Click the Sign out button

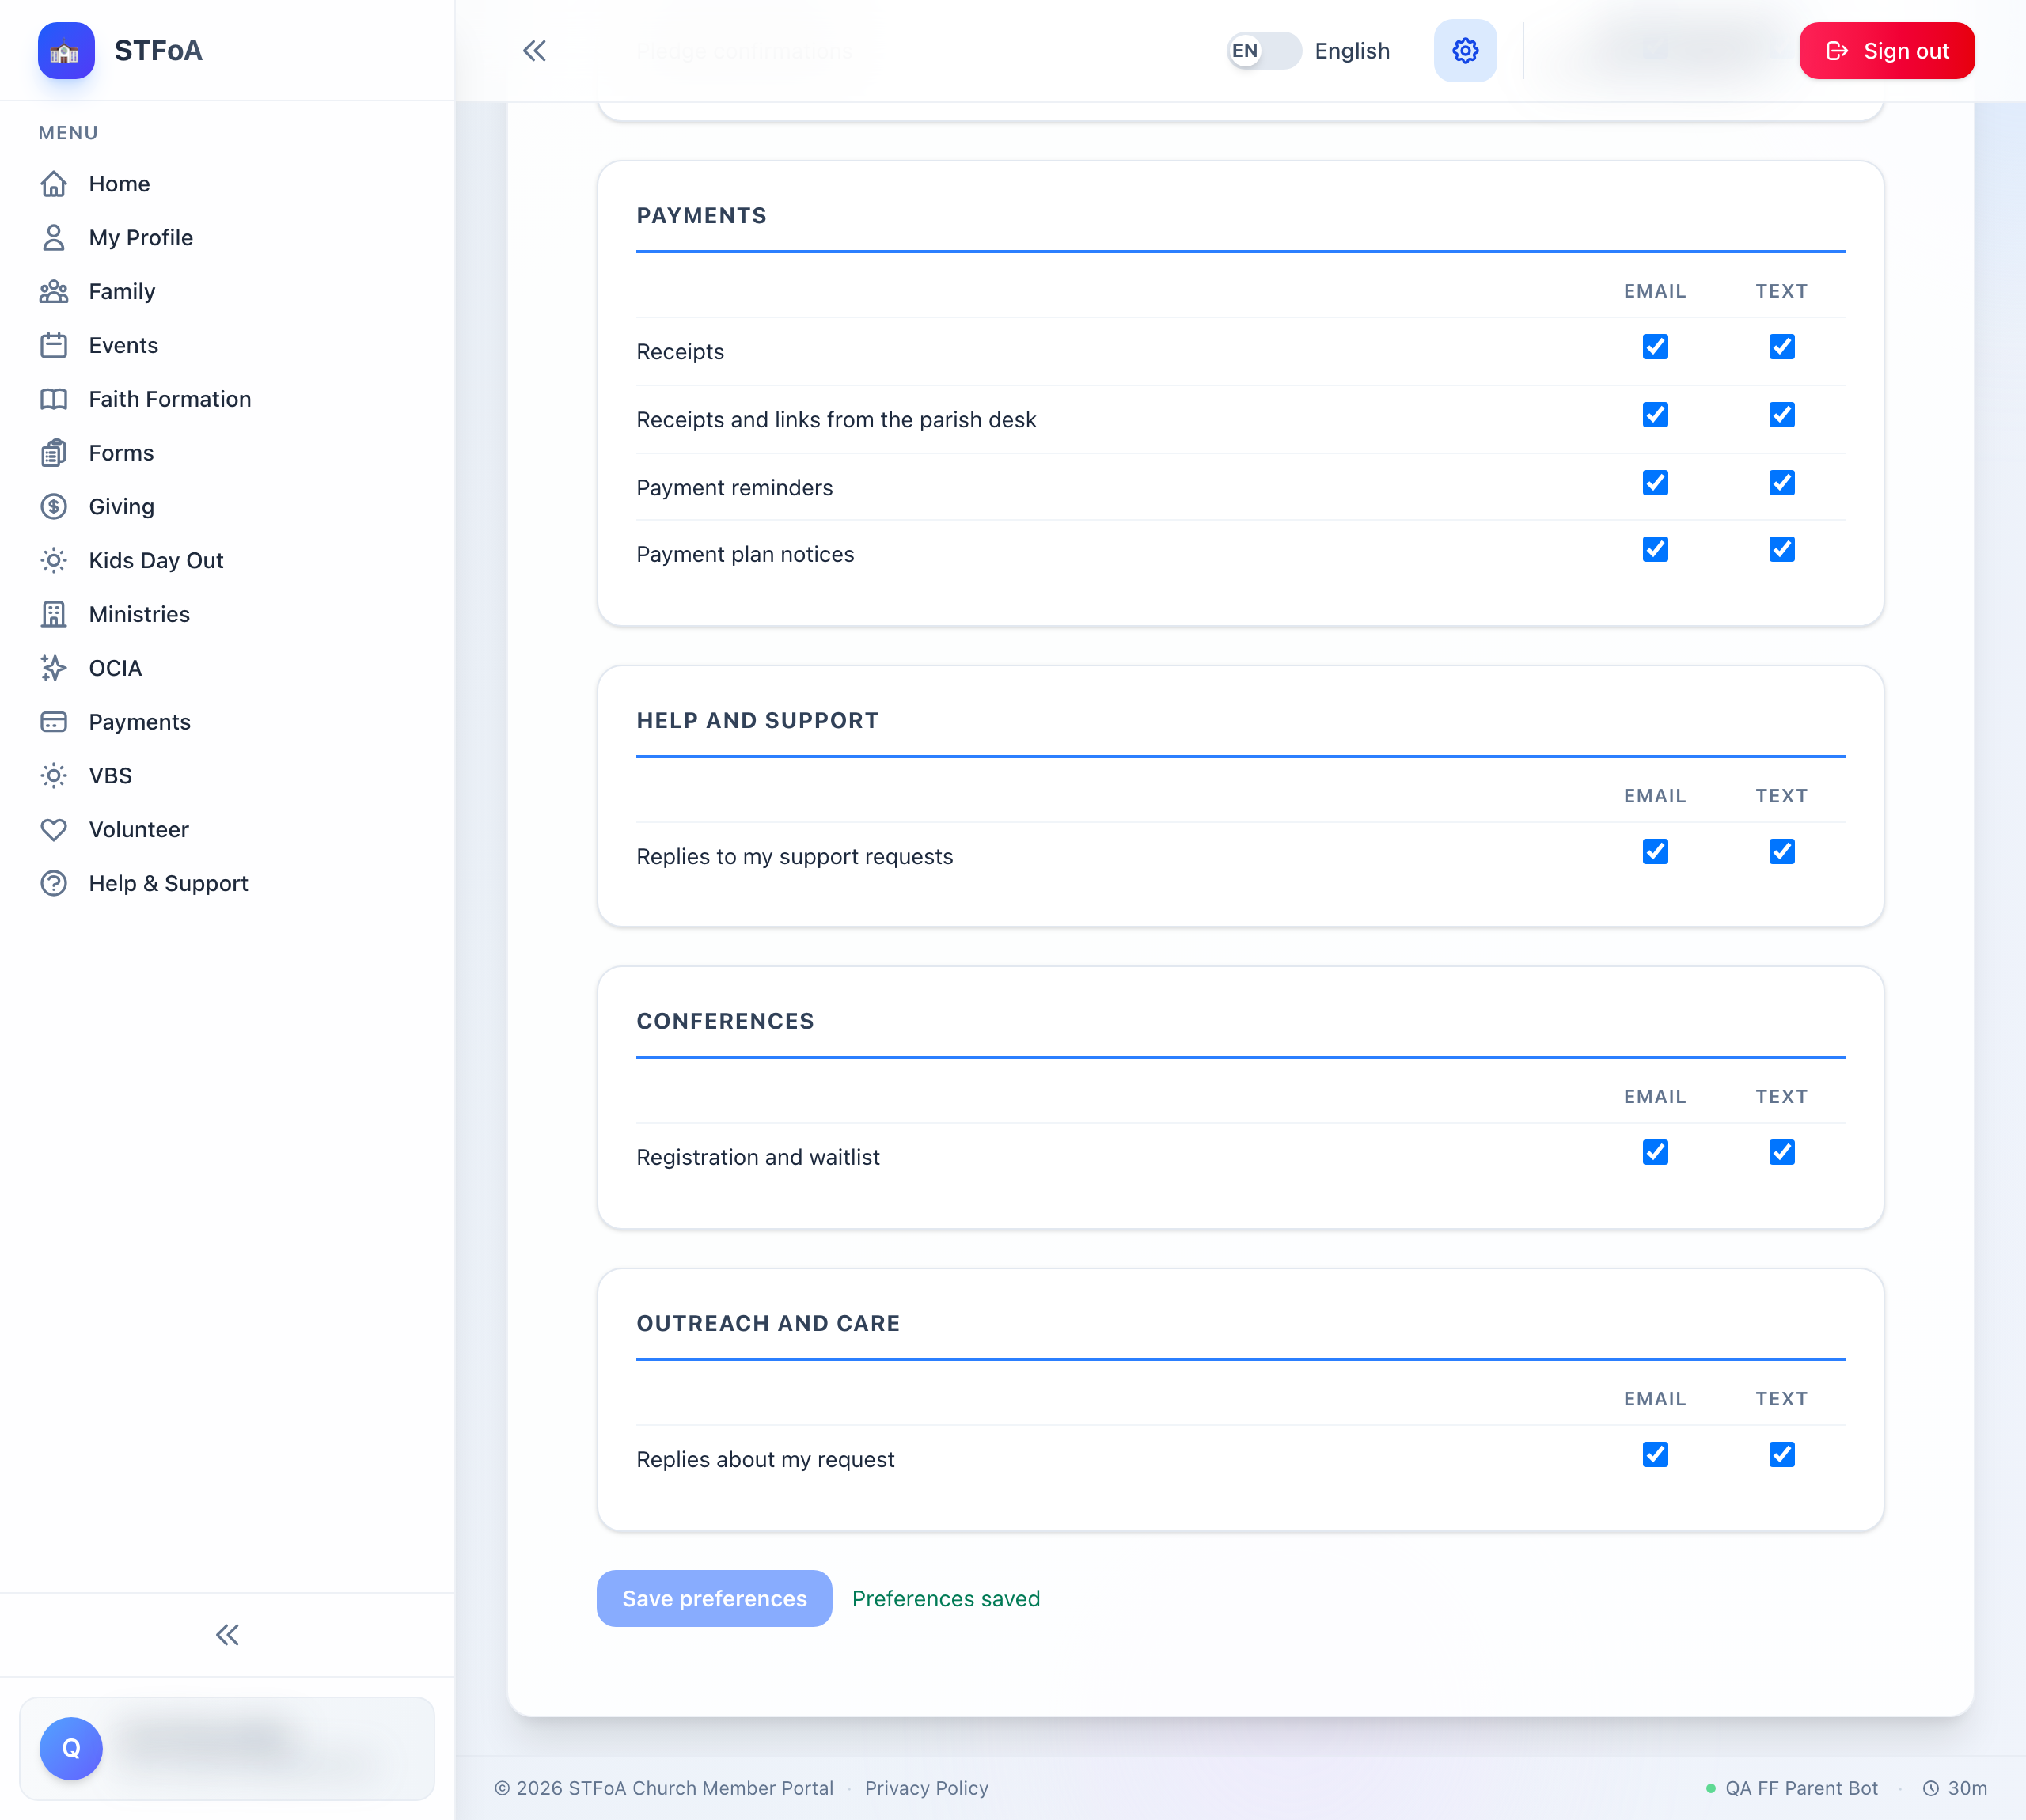click(x=1886, y=51)
